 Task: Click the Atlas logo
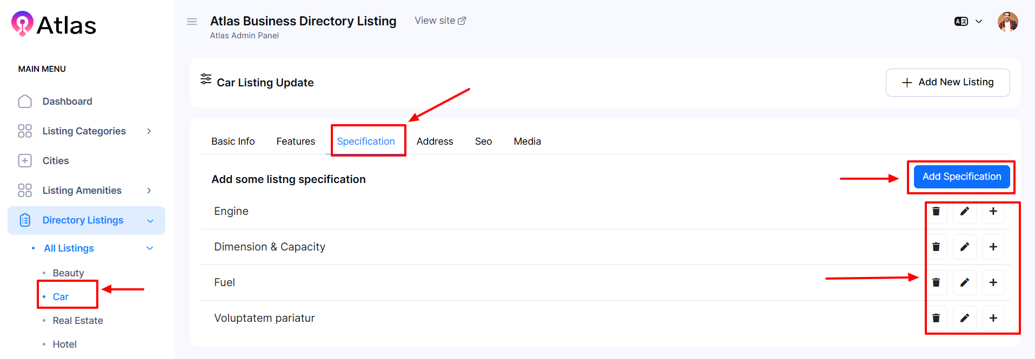54,24
